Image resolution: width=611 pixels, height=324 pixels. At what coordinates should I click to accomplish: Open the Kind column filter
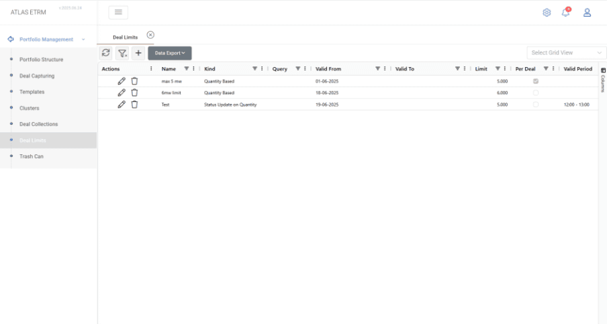(254, 68)
